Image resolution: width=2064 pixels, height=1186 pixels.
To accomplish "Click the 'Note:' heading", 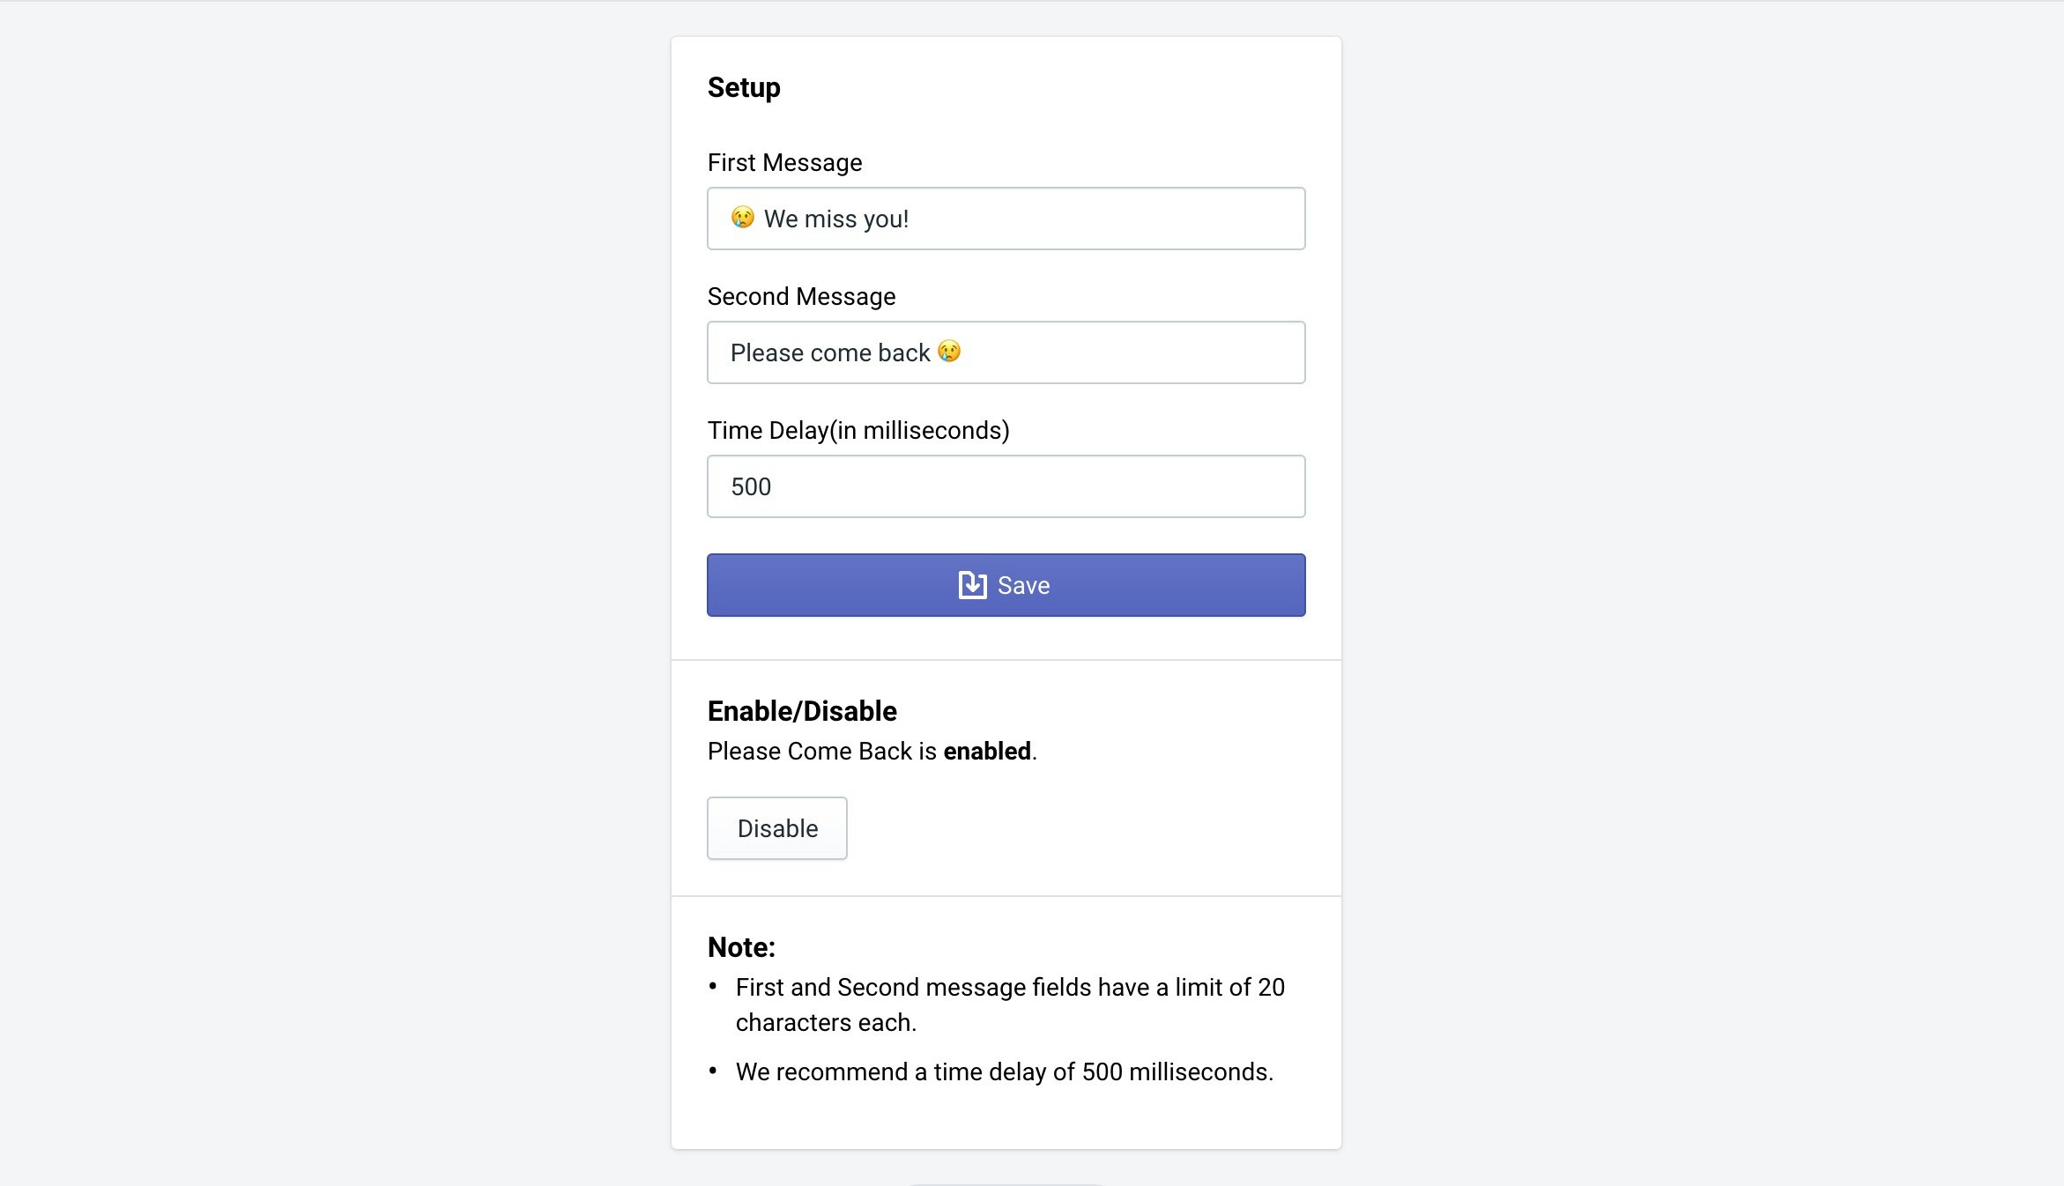I will pyautogui.click(x=741, y=947).
